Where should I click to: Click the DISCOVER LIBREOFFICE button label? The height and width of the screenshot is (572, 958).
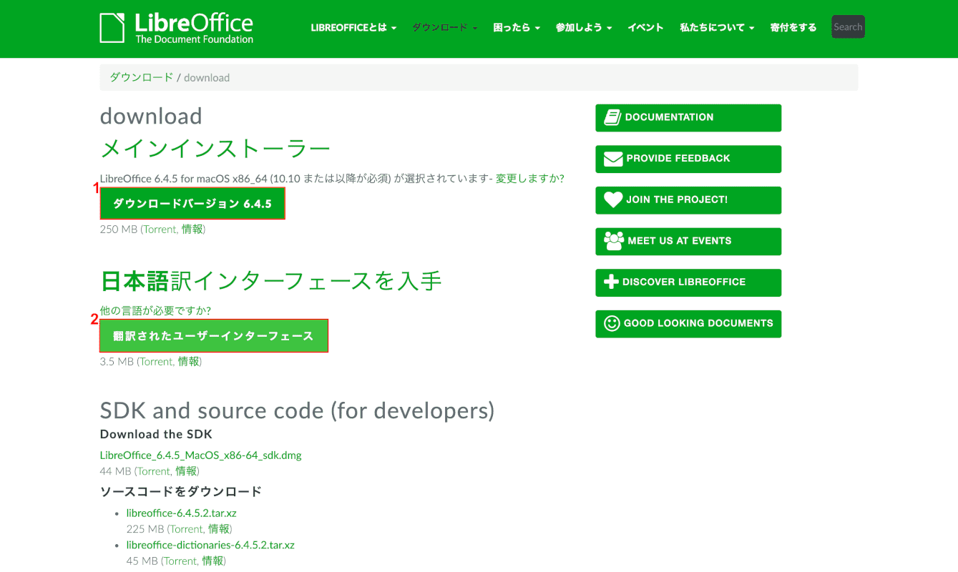coord(684,282)
